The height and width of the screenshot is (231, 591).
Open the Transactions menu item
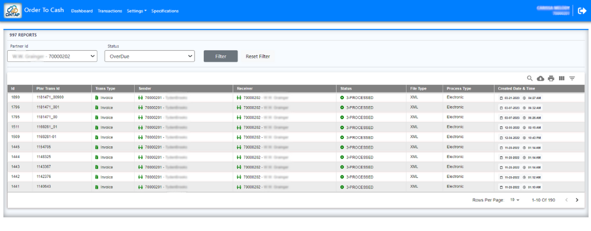pyautogui.click(x=110, y=11)
